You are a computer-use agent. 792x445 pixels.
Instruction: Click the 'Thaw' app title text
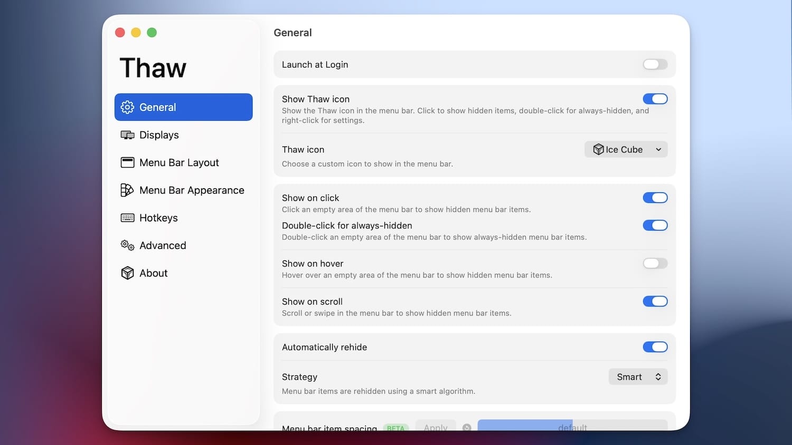point(153,68)
